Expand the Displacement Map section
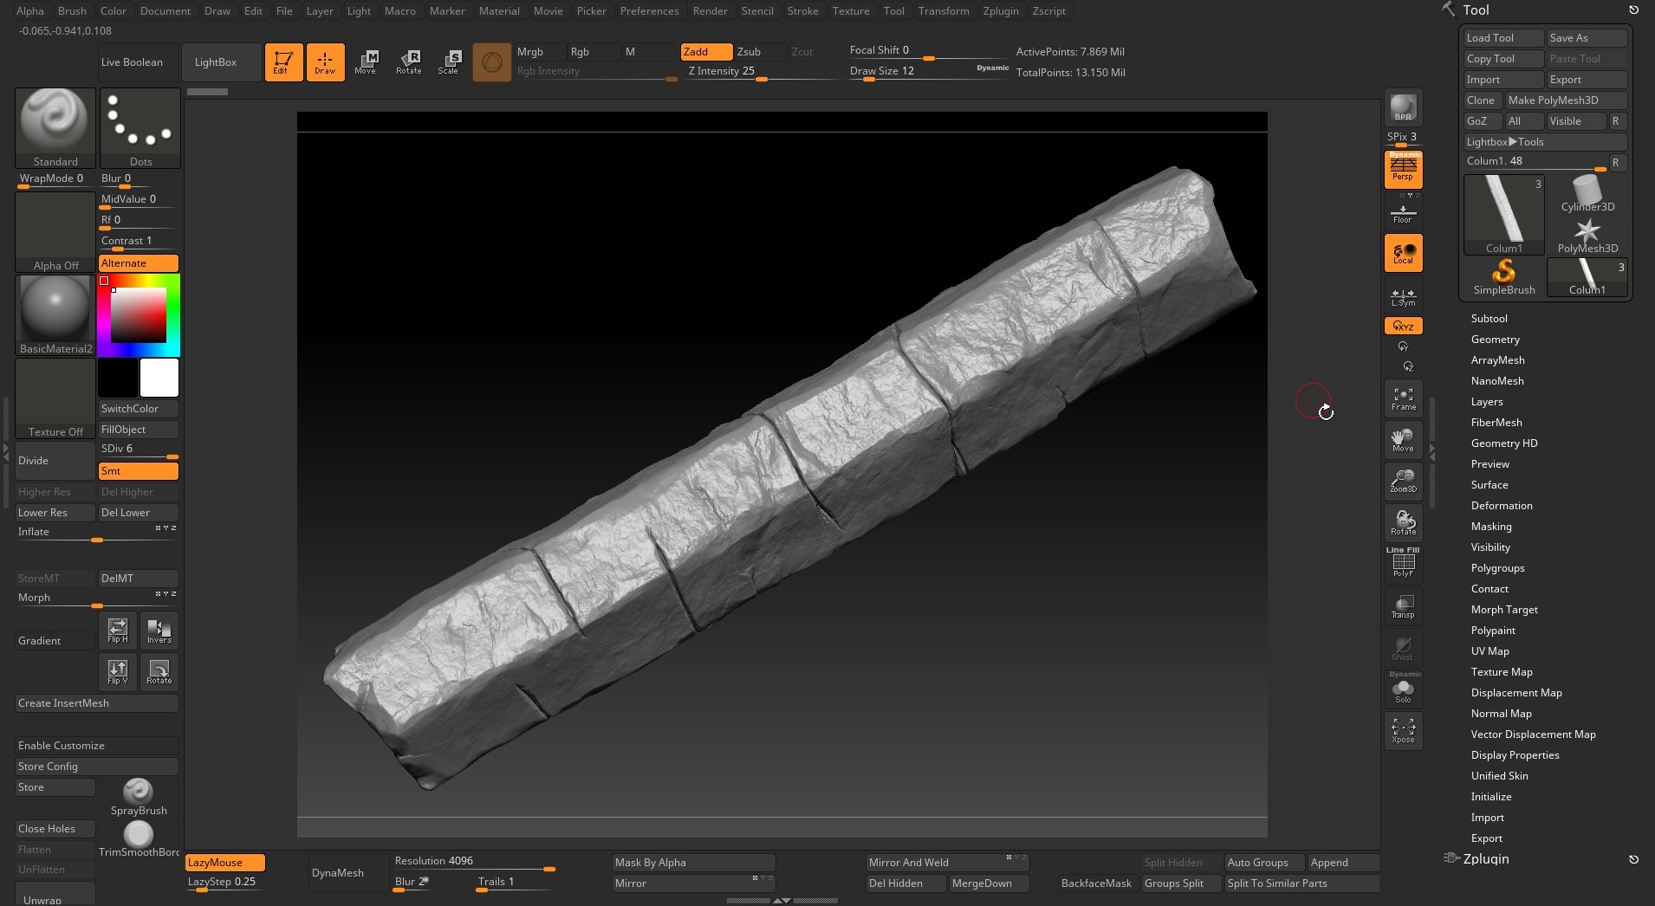This screenshot has width=1655, height=906. pyautogui.click(x=1516, y=693)
